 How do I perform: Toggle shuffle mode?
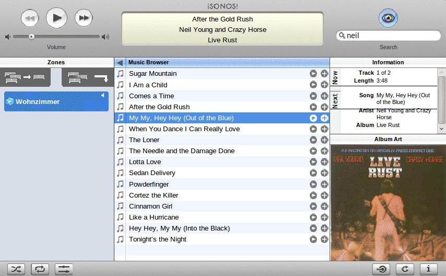coord(16,269)
